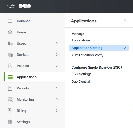Viewport: 133px width, 128px height.
Task: Expand the Users submenu chevron
Action: (x=57, y=43)
